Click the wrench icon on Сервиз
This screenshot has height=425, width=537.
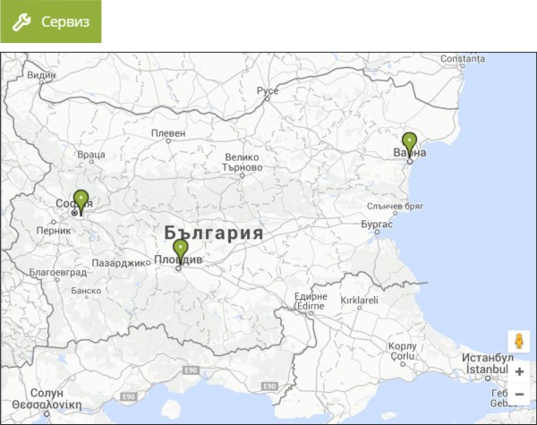[x=21, y=22]
